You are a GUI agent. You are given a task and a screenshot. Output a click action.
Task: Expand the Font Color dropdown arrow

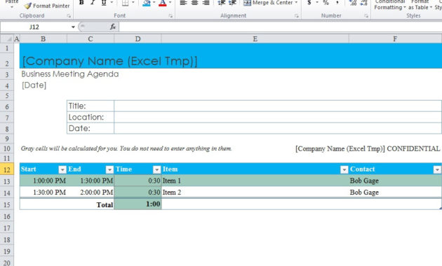click(x=170, y=3)
